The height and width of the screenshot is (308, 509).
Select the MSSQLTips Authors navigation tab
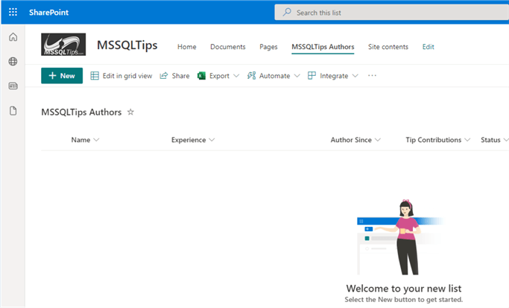click(x=323, y=47)
